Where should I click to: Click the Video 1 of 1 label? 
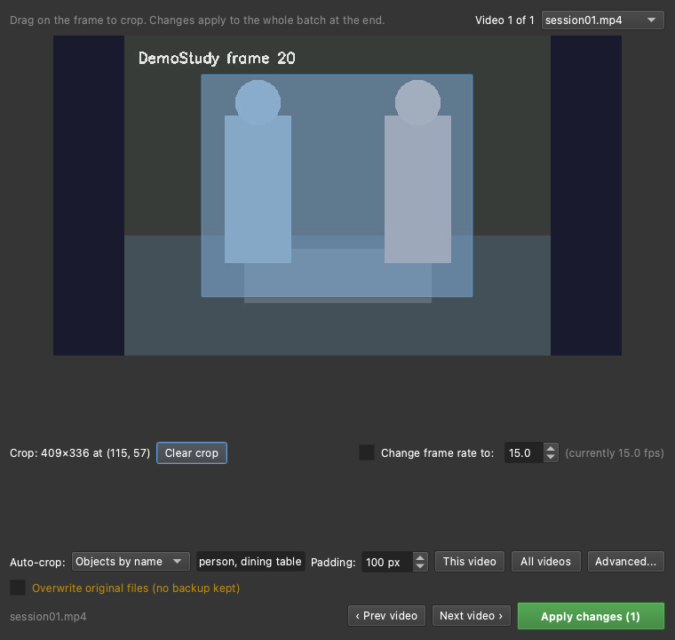coord(504,20)
